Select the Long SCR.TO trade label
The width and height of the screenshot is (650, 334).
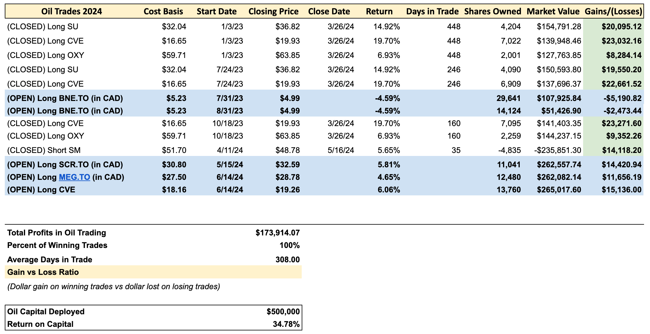(65, 165)
